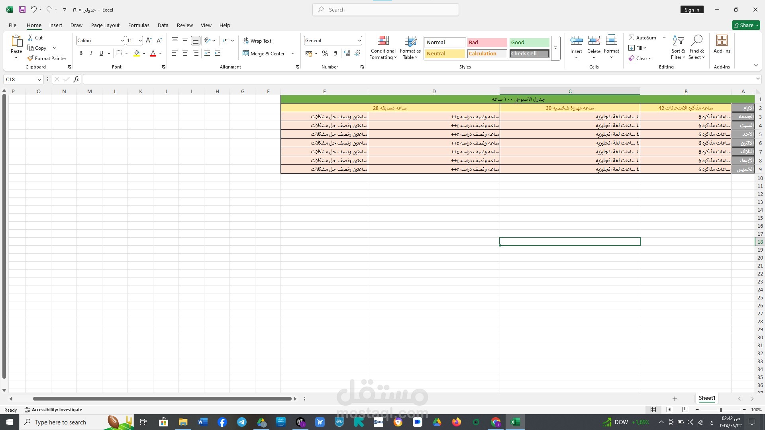Image resolution: width=765 pixels, height=430 pixels.
Task: Click the Sign in button
Action: [x=692, y=10]
